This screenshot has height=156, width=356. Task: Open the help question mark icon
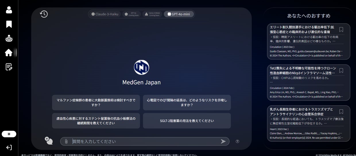[x=237, y=141]
